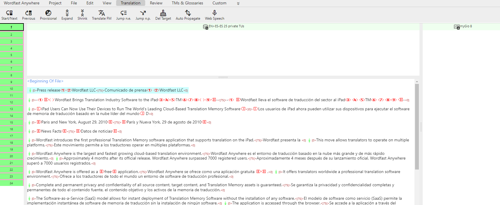Open the Wordfast Anywhere menu
500x205 pixels.
click(21, 3)
